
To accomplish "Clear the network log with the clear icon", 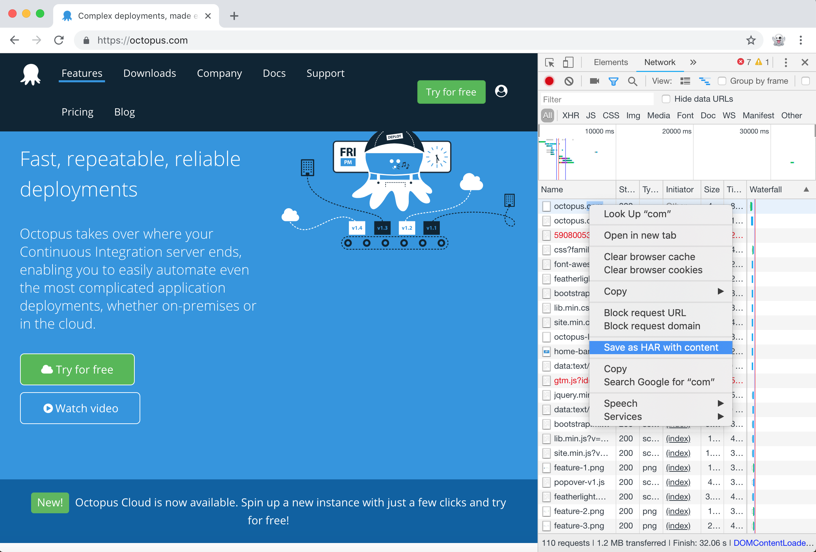I will click(569, 81).
